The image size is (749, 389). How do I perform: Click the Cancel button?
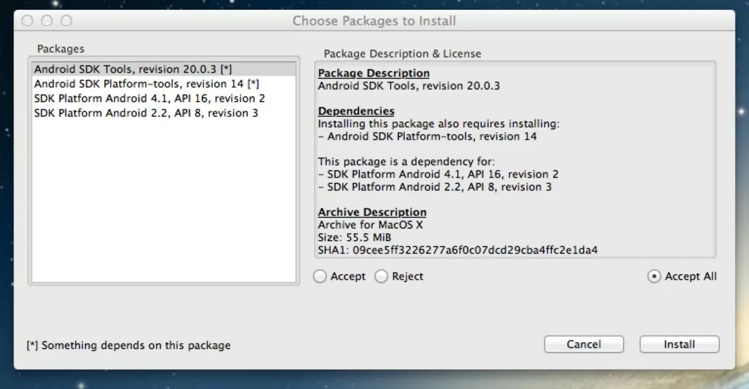click(584, 344)
